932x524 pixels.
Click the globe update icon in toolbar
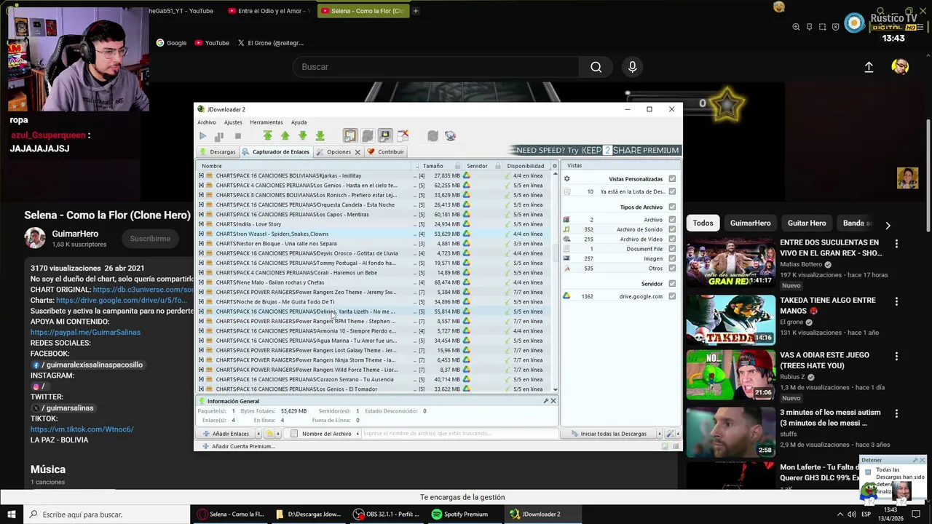coord(450,135)
